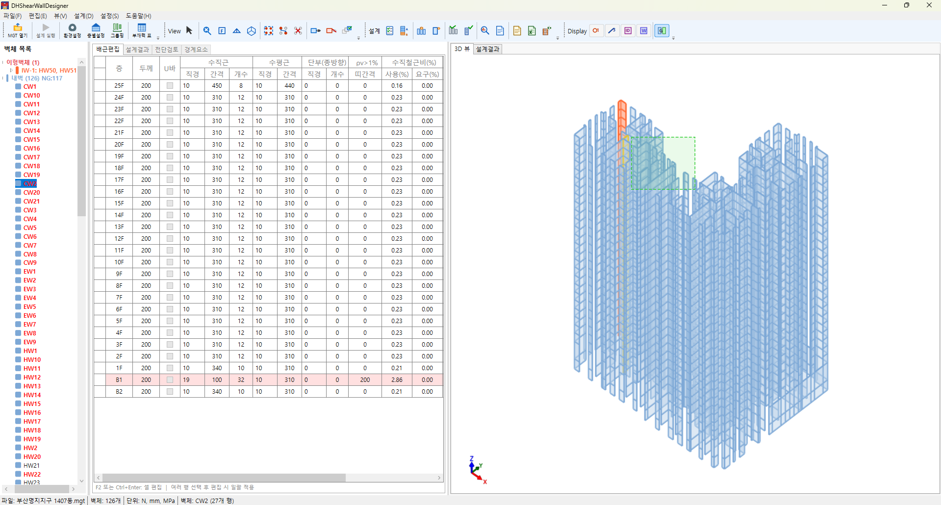Open the 설계(D) menu
The height and width of the screenshot is (505, 941).
pyautogui.click(x=83, y=16)
